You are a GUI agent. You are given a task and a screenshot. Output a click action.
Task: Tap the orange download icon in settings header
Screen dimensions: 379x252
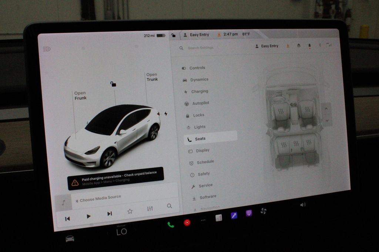pyautogui.click(x=288, y=46)
